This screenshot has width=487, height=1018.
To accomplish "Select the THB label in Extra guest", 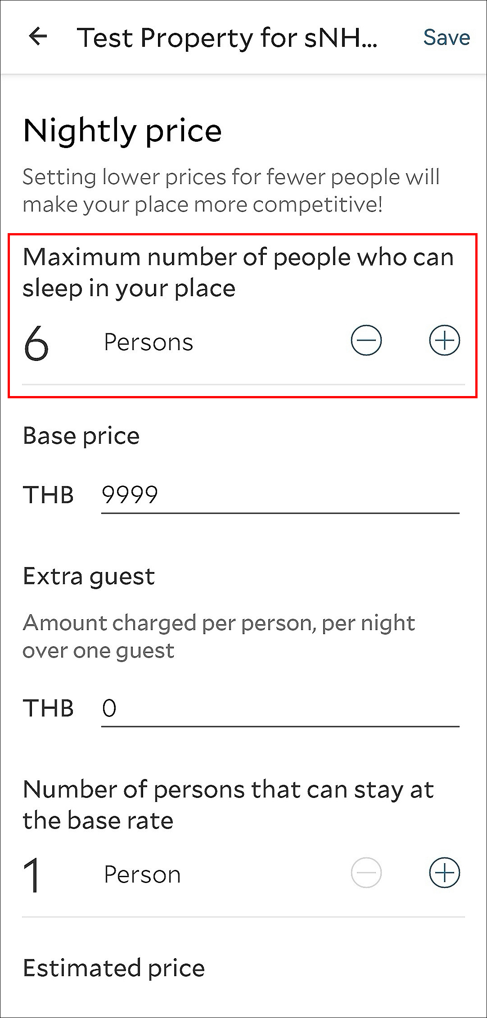I will point(48,708).
